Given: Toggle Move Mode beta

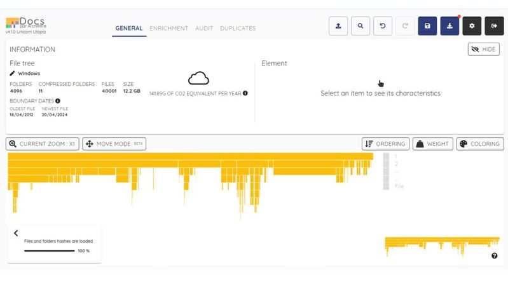Looking at the screenshot, I should point(113,144).
